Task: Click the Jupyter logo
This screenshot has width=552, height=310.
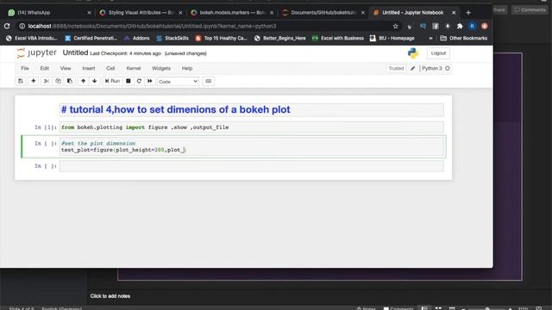Action: 36,53
